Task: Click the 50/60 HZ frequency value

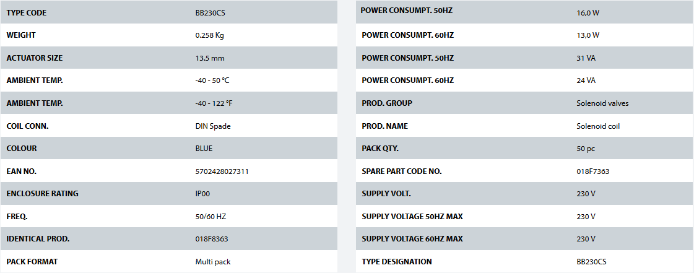Action: [x=210, y=216]
